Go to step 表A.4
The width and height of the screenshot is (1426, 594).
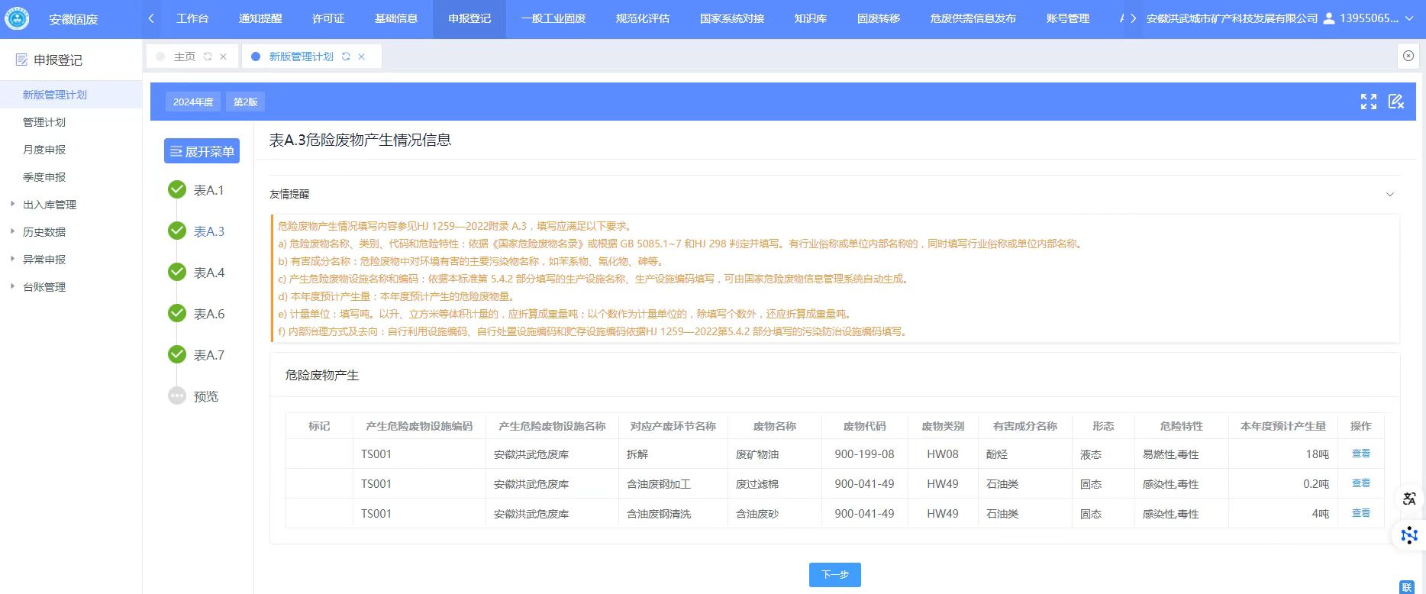tap(208, 273)
